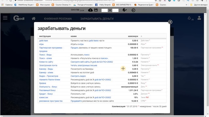
Task: Open the Нажмите Ралли Клики link
Action: 50,80
